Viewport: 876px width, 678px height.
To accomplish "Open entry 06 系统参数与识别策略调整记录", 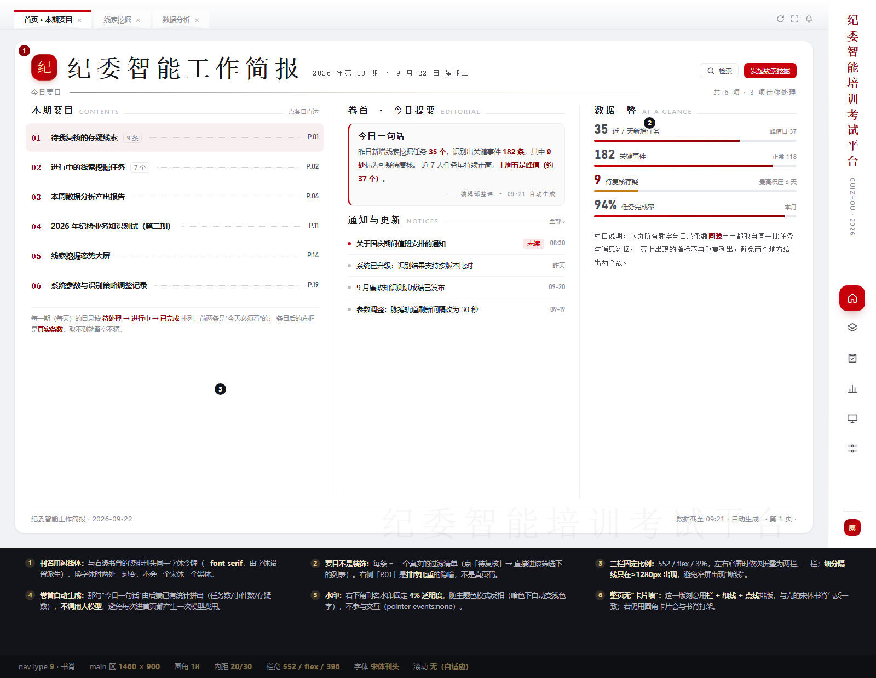I will (x=175, y=285).
